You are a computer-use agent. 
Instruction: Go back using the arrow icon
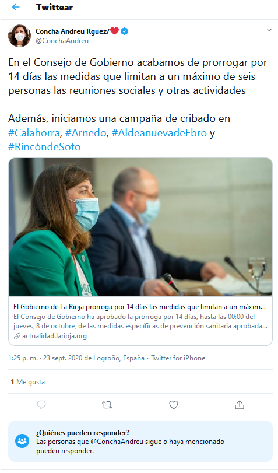[x=16, y=7]
